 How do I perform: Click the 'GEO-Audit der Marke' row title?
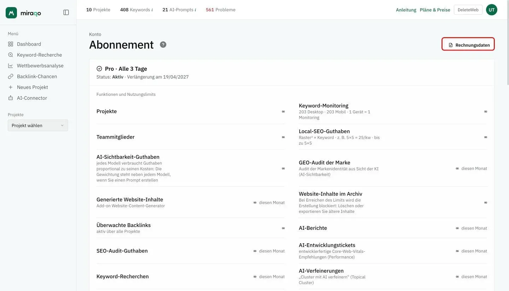pos(324,163)
